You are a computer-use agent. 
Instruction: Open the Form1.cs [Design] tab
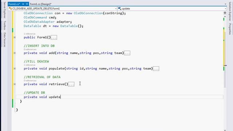tap(40, 4)
